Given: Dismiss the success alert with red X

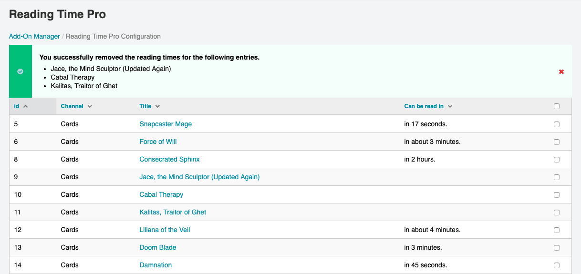Looking at the screenshot, I should pyautogui.click(x=561, y=71).
